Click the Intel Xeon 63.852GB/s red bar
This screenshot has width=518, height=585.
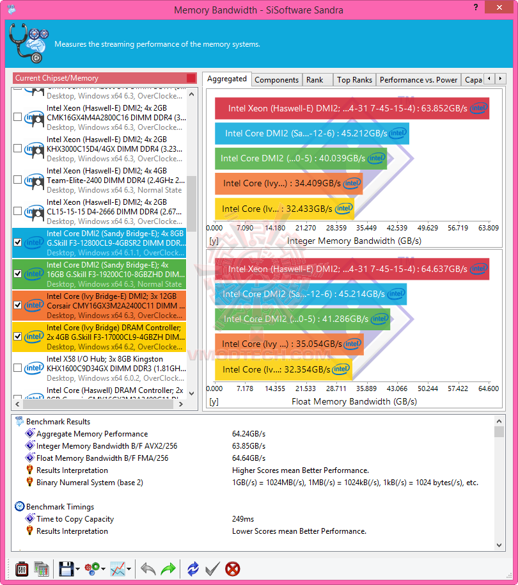tap(352, 109)
